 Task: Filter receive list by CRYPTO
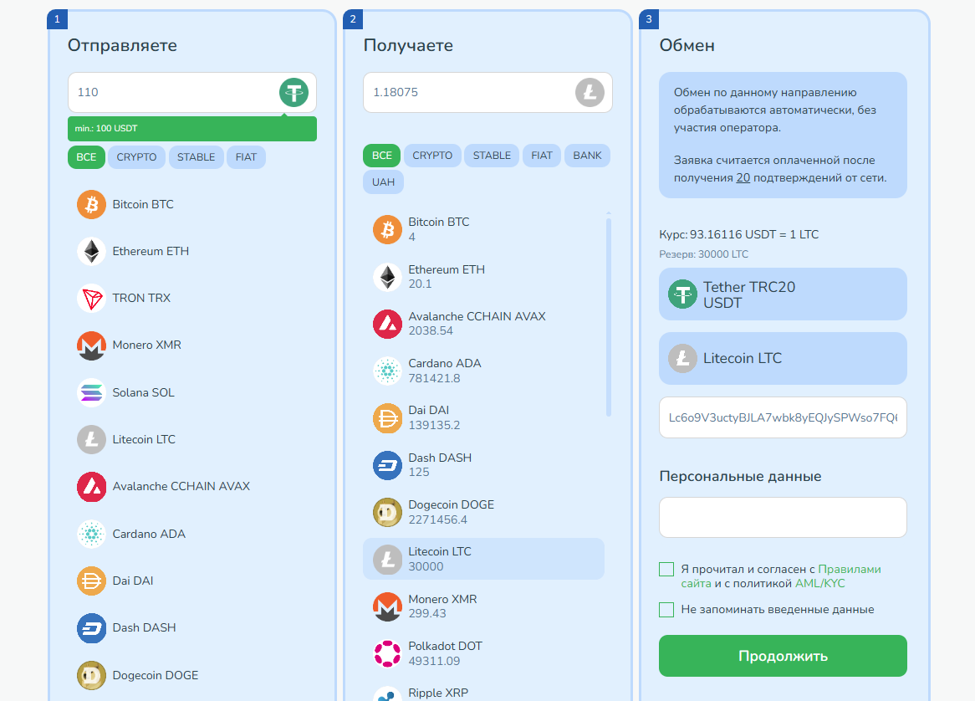(433, 156)
